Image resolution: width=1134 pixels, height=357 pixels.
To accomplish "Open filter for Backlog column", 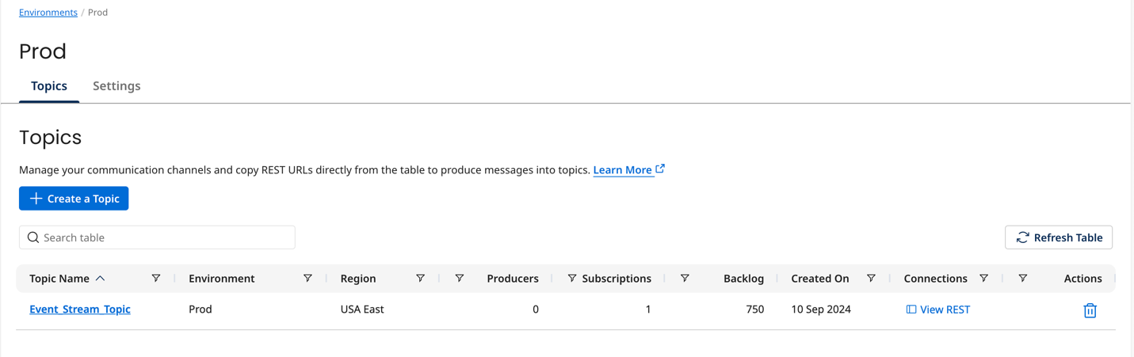I will [685, 279].
